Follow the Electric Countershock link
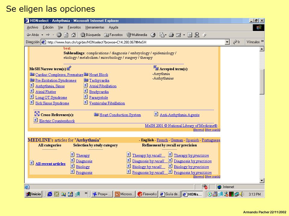The width and height of the screenshot is (289, 216). 57,121
